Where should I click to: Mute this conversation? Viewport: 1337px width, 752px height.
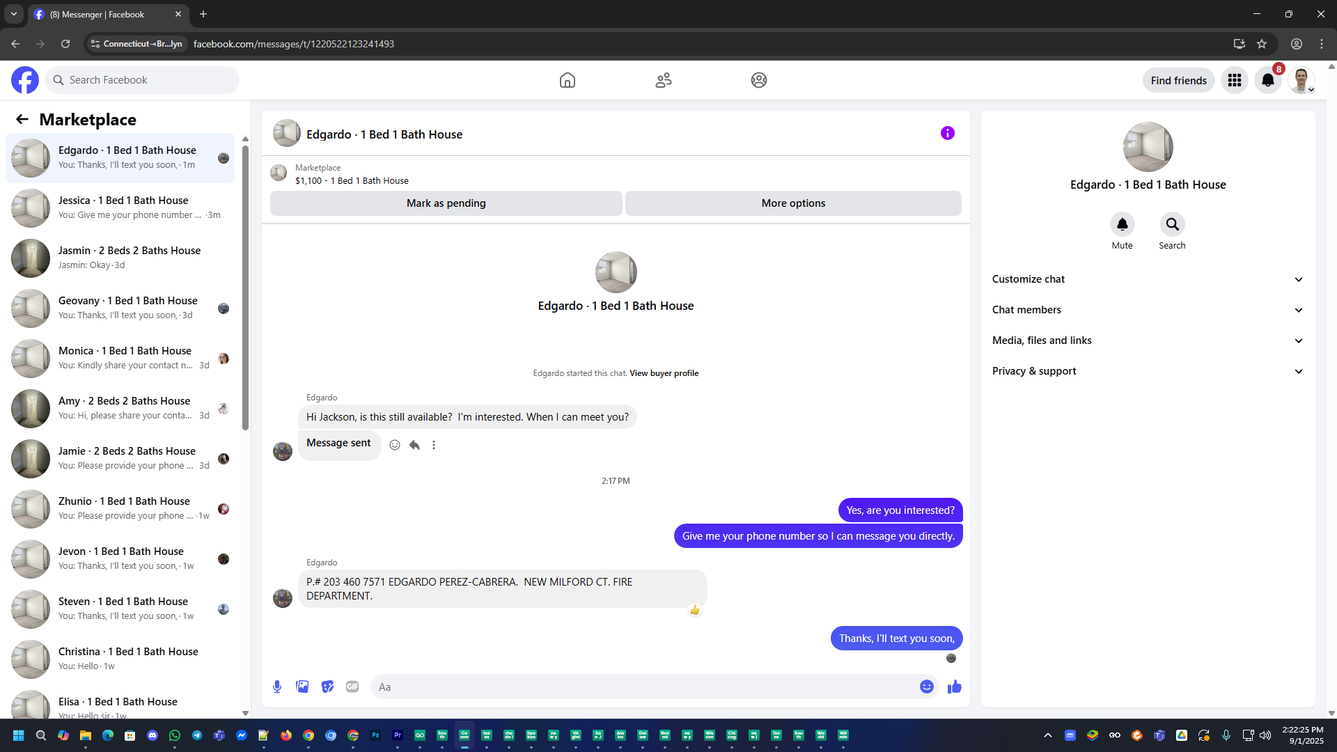pyautogui.click(x=1122, y=225)
